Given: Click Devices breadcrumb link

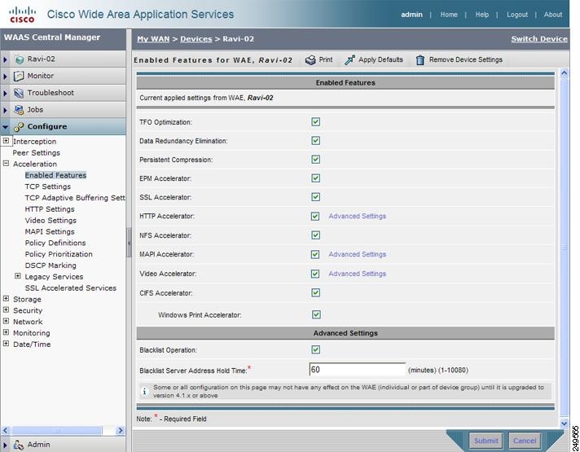Looking at the screenshot, I should pyautogui.click(x=196, y=39).
